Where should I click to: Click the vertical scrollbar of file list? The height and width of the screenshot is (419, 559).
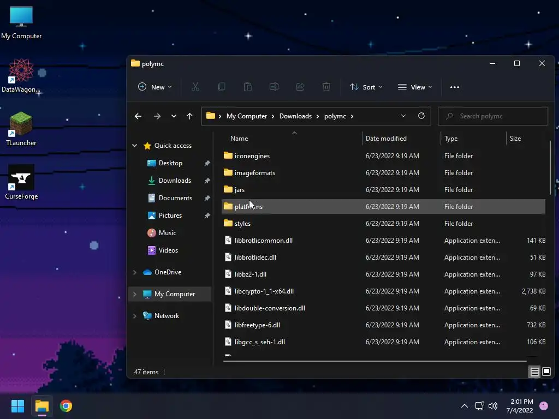[550, 168]
